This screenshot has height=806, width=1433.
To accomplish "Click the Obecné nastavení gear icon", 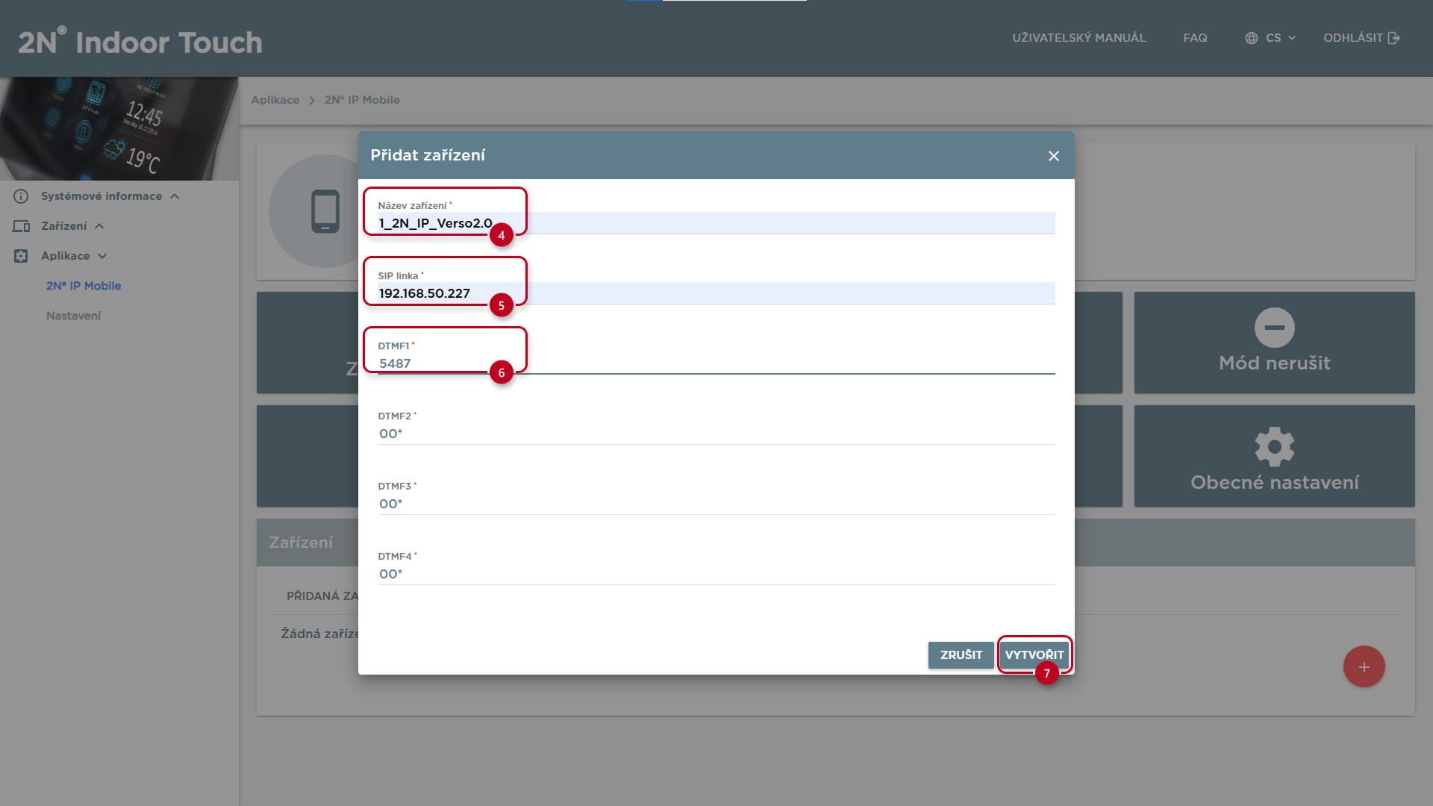I will coord(1275,446).
